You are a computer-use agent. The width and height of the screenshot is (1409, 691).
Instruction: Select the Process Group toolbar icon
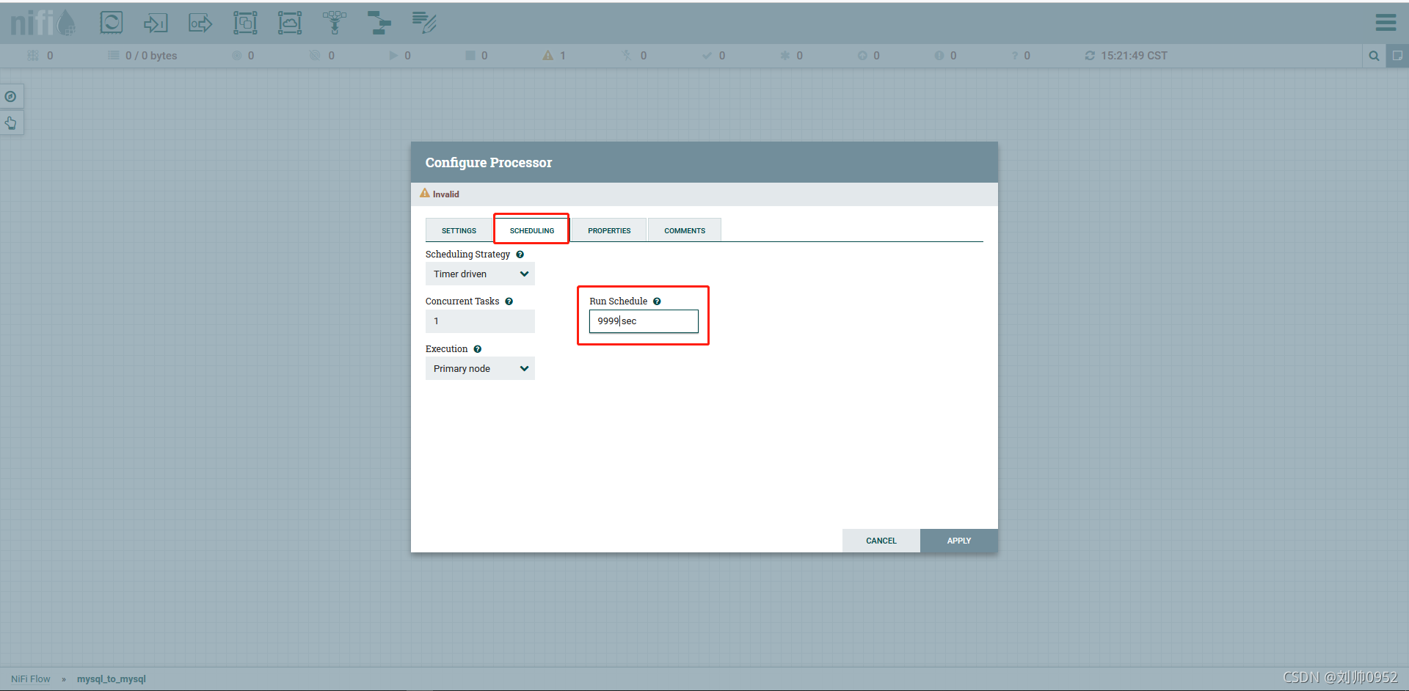[245, 23]
